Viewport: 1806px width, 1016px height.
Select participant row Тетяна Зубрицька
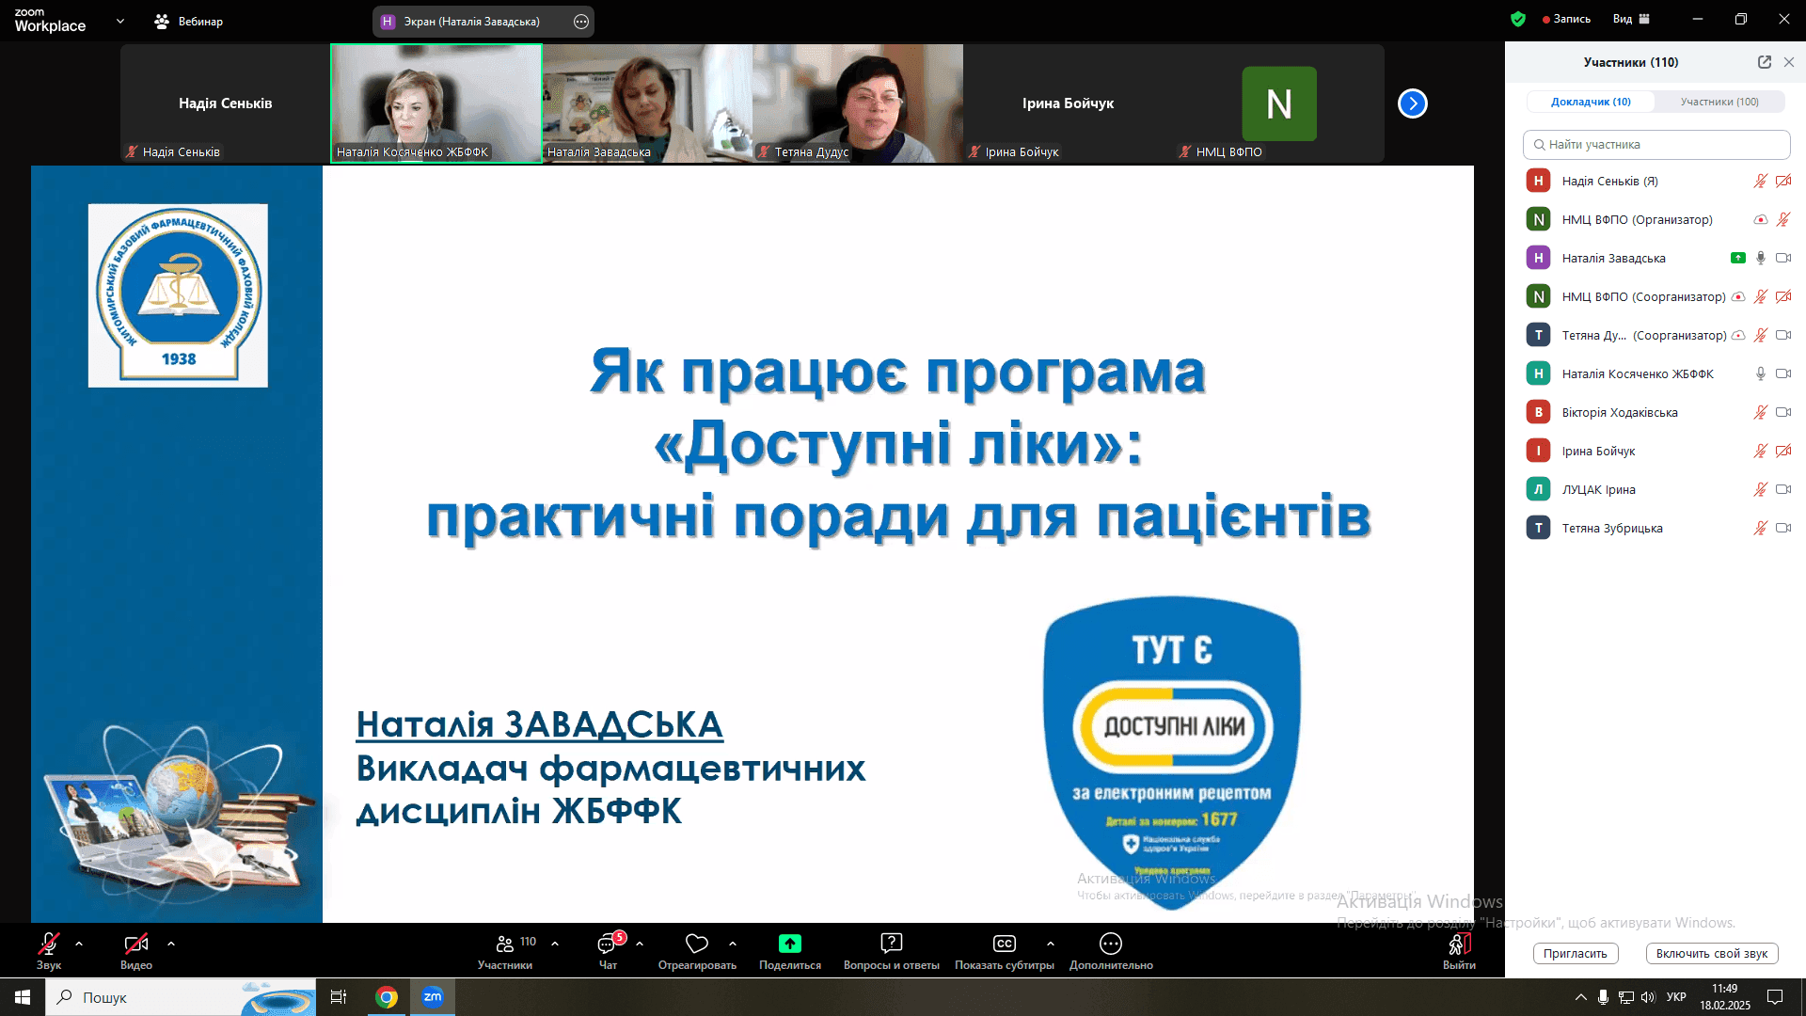click(1656, 528)
